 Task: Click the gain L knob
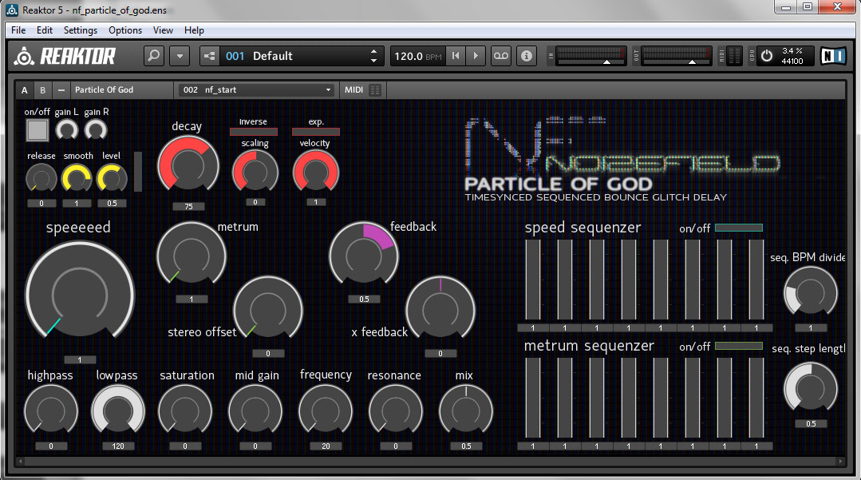(x=67, y=130)
